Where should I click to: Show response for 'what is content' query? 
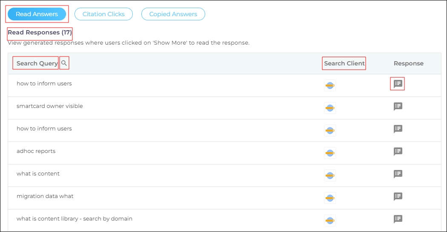tap(398, 174)
